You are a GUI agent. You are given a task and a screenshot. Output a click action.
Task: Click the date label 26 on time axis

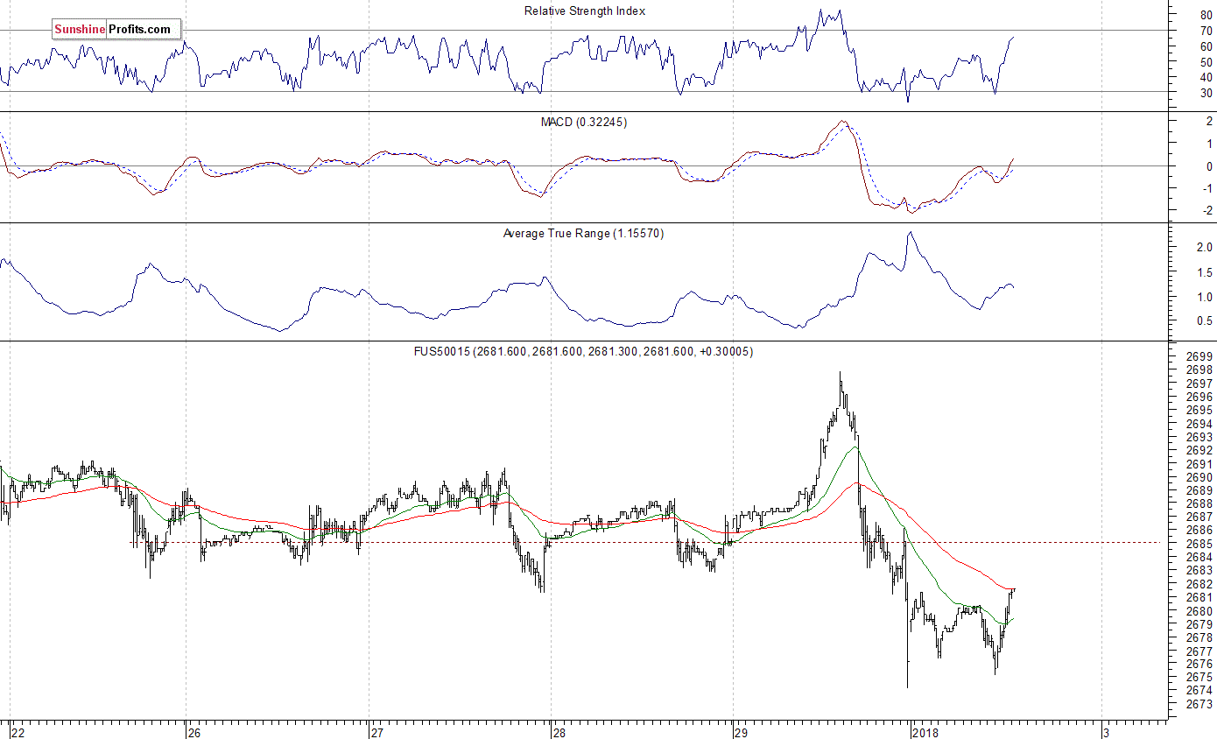195,732
